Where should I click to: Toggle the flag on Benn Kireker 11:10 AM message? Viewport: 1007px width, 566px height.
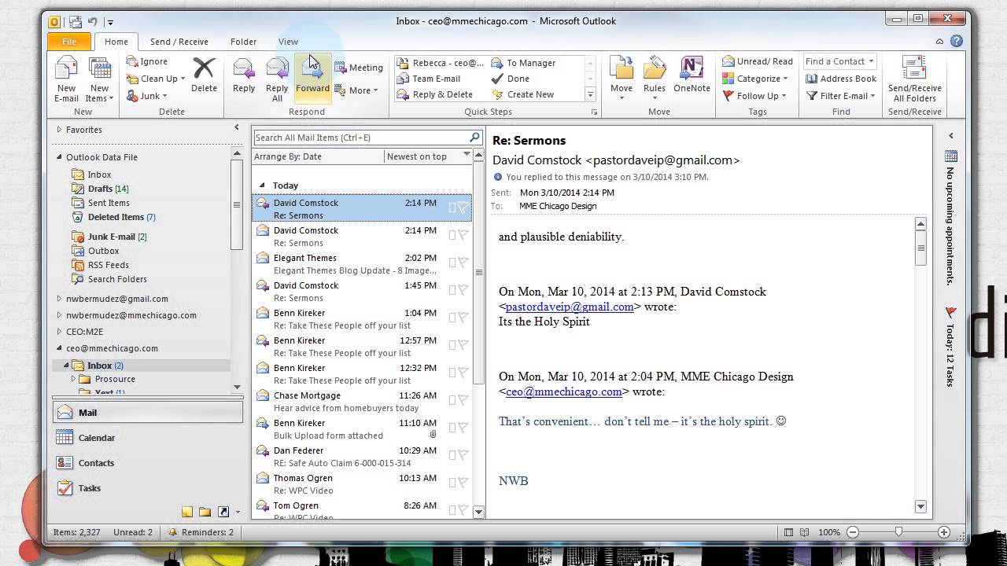[x=463, y=428]
